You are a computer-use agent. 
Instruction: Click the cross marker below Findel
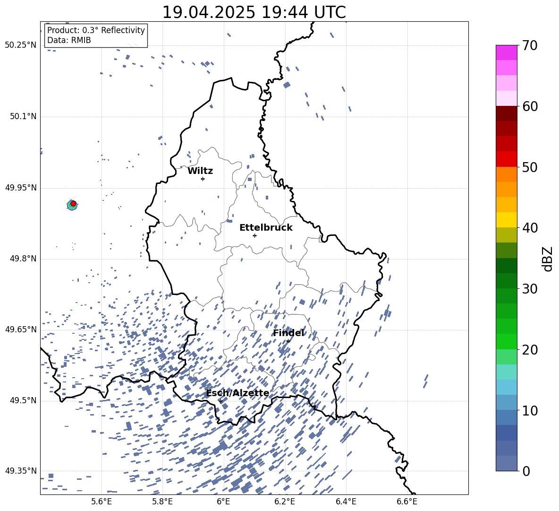[288, 341]
